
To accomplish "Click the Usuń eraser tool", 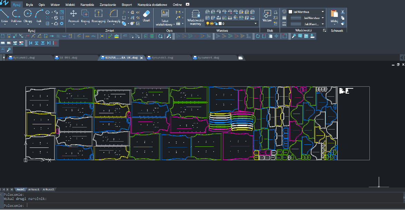I will coord(146,16).
